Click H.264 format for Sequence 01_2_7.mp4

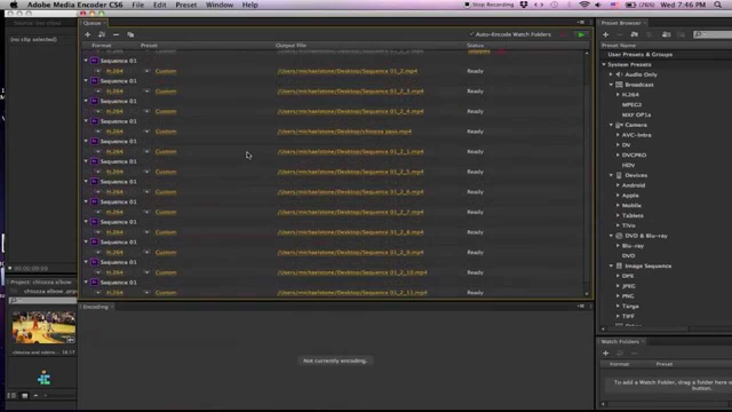114,212
